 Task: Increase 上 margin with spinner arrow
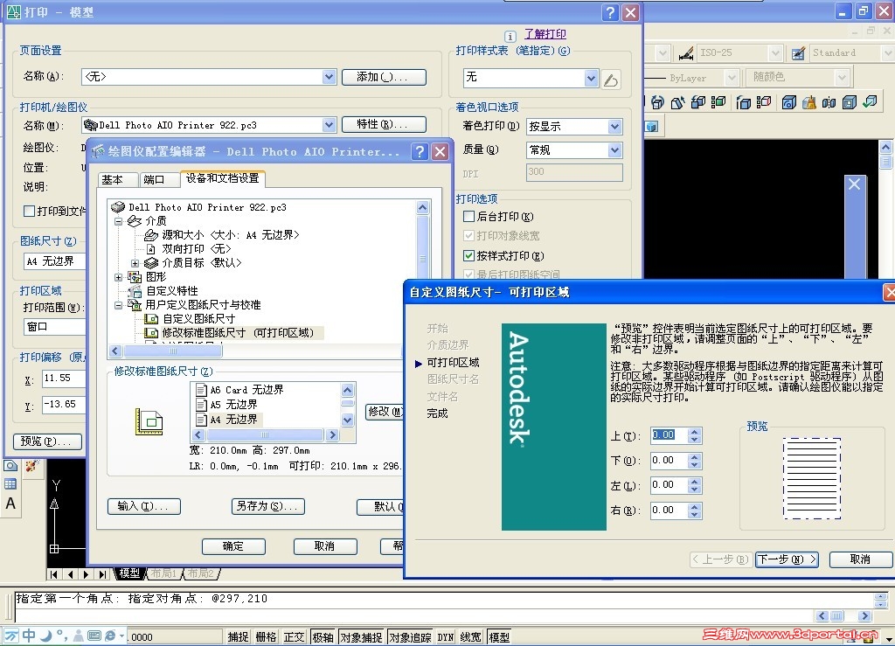(x=694, y=432)
